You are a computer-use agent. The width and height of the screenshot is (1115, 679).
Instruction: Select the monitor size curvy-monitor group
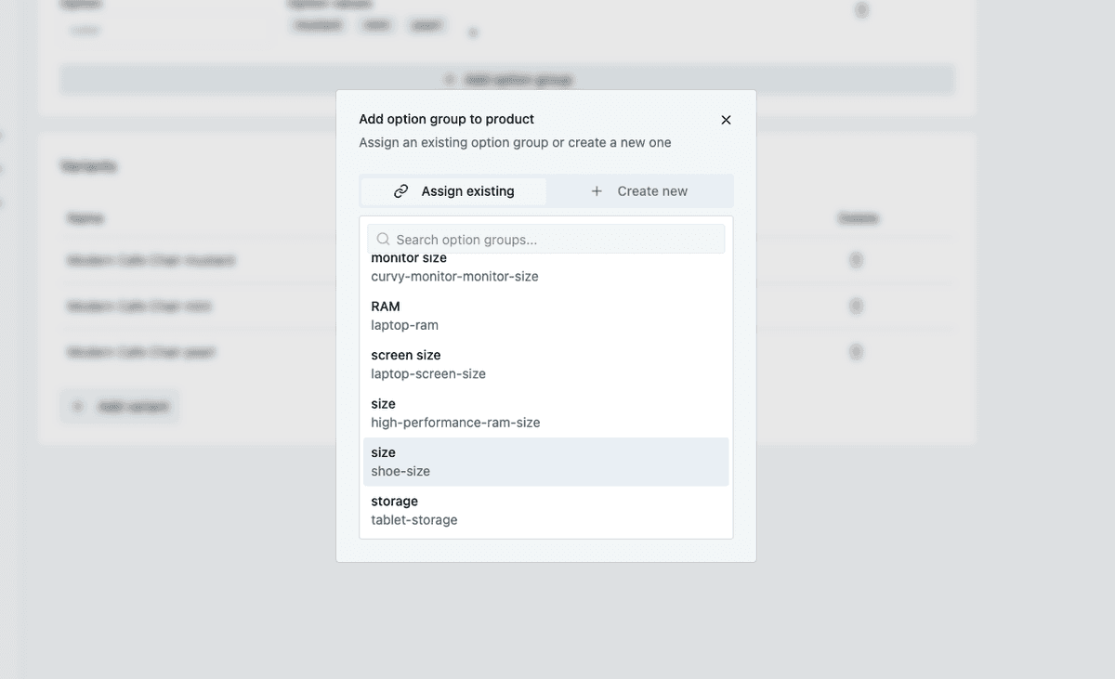click(x=545, y=270)
